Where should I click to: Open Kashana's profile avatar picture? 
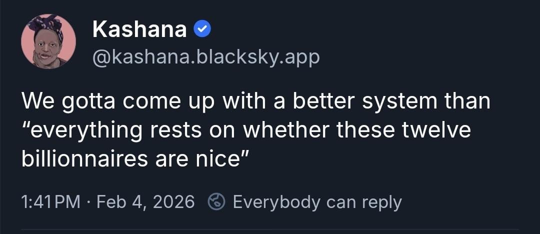coord(48,41)
